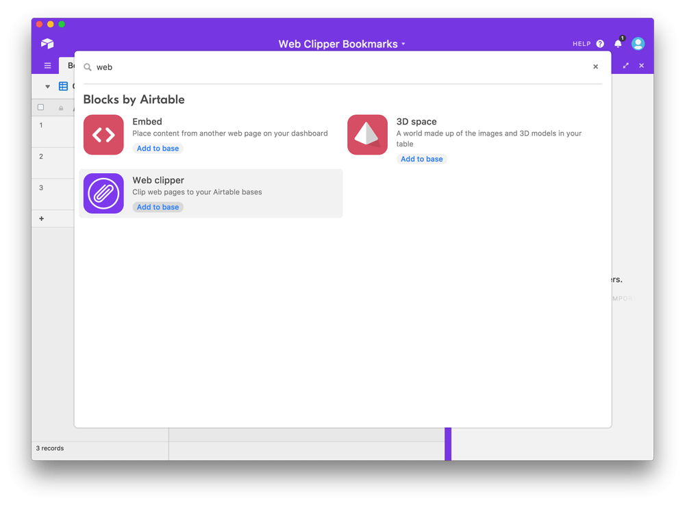Expand the blocks panel to fullscreen
Screen dimensions: 685x505
click(x=625, y=66)
